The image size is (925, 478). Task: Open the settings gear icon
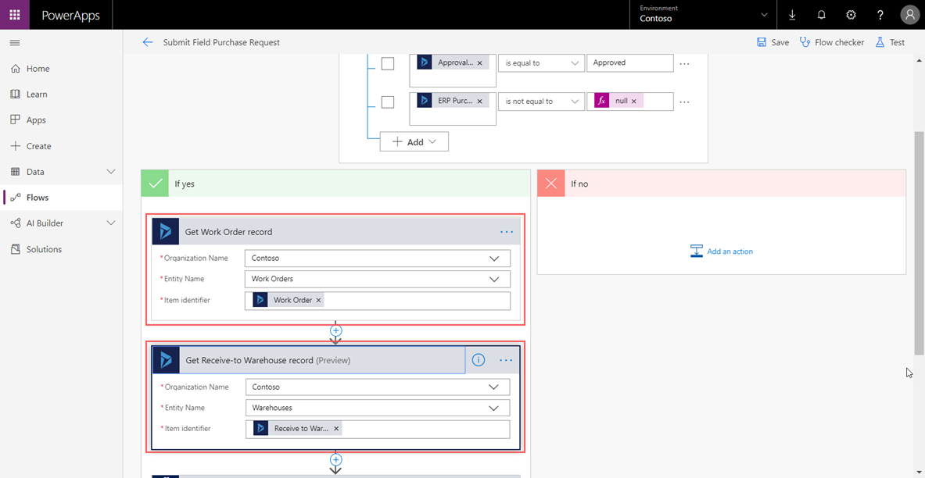point(851,15)
